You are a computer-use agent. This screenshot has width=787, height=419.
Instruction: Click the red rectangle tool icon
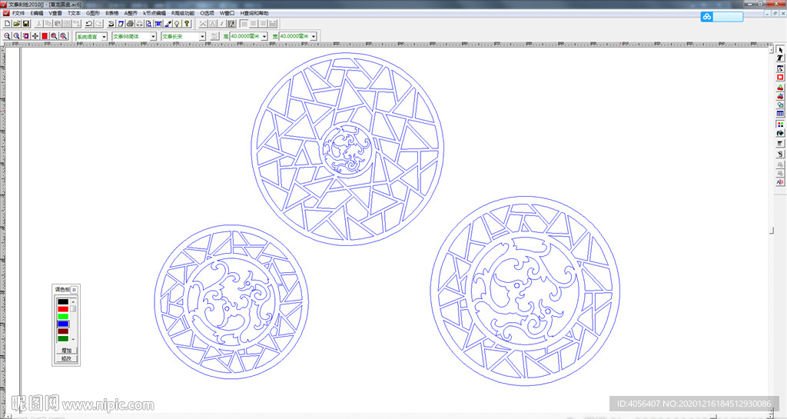coord(780,78)
